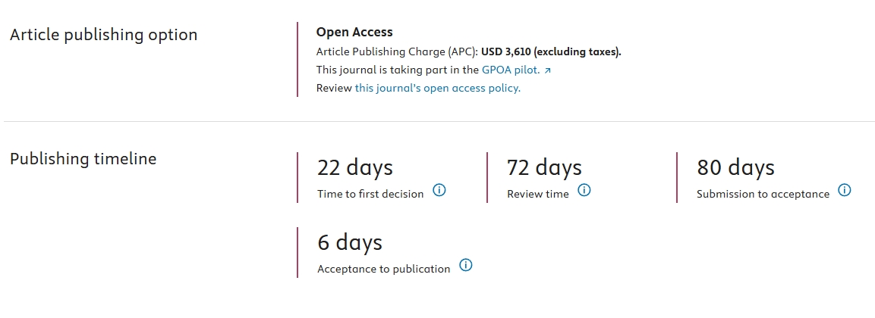Open this journal's open access policy link
875x318 pixels.
(437, 88)
